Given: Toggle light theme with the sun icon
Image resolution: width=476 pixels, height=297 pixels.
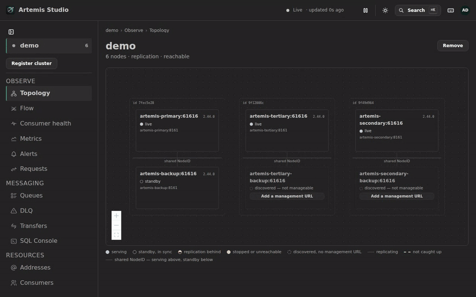Looking at the screenshot, I should point(385,10).
